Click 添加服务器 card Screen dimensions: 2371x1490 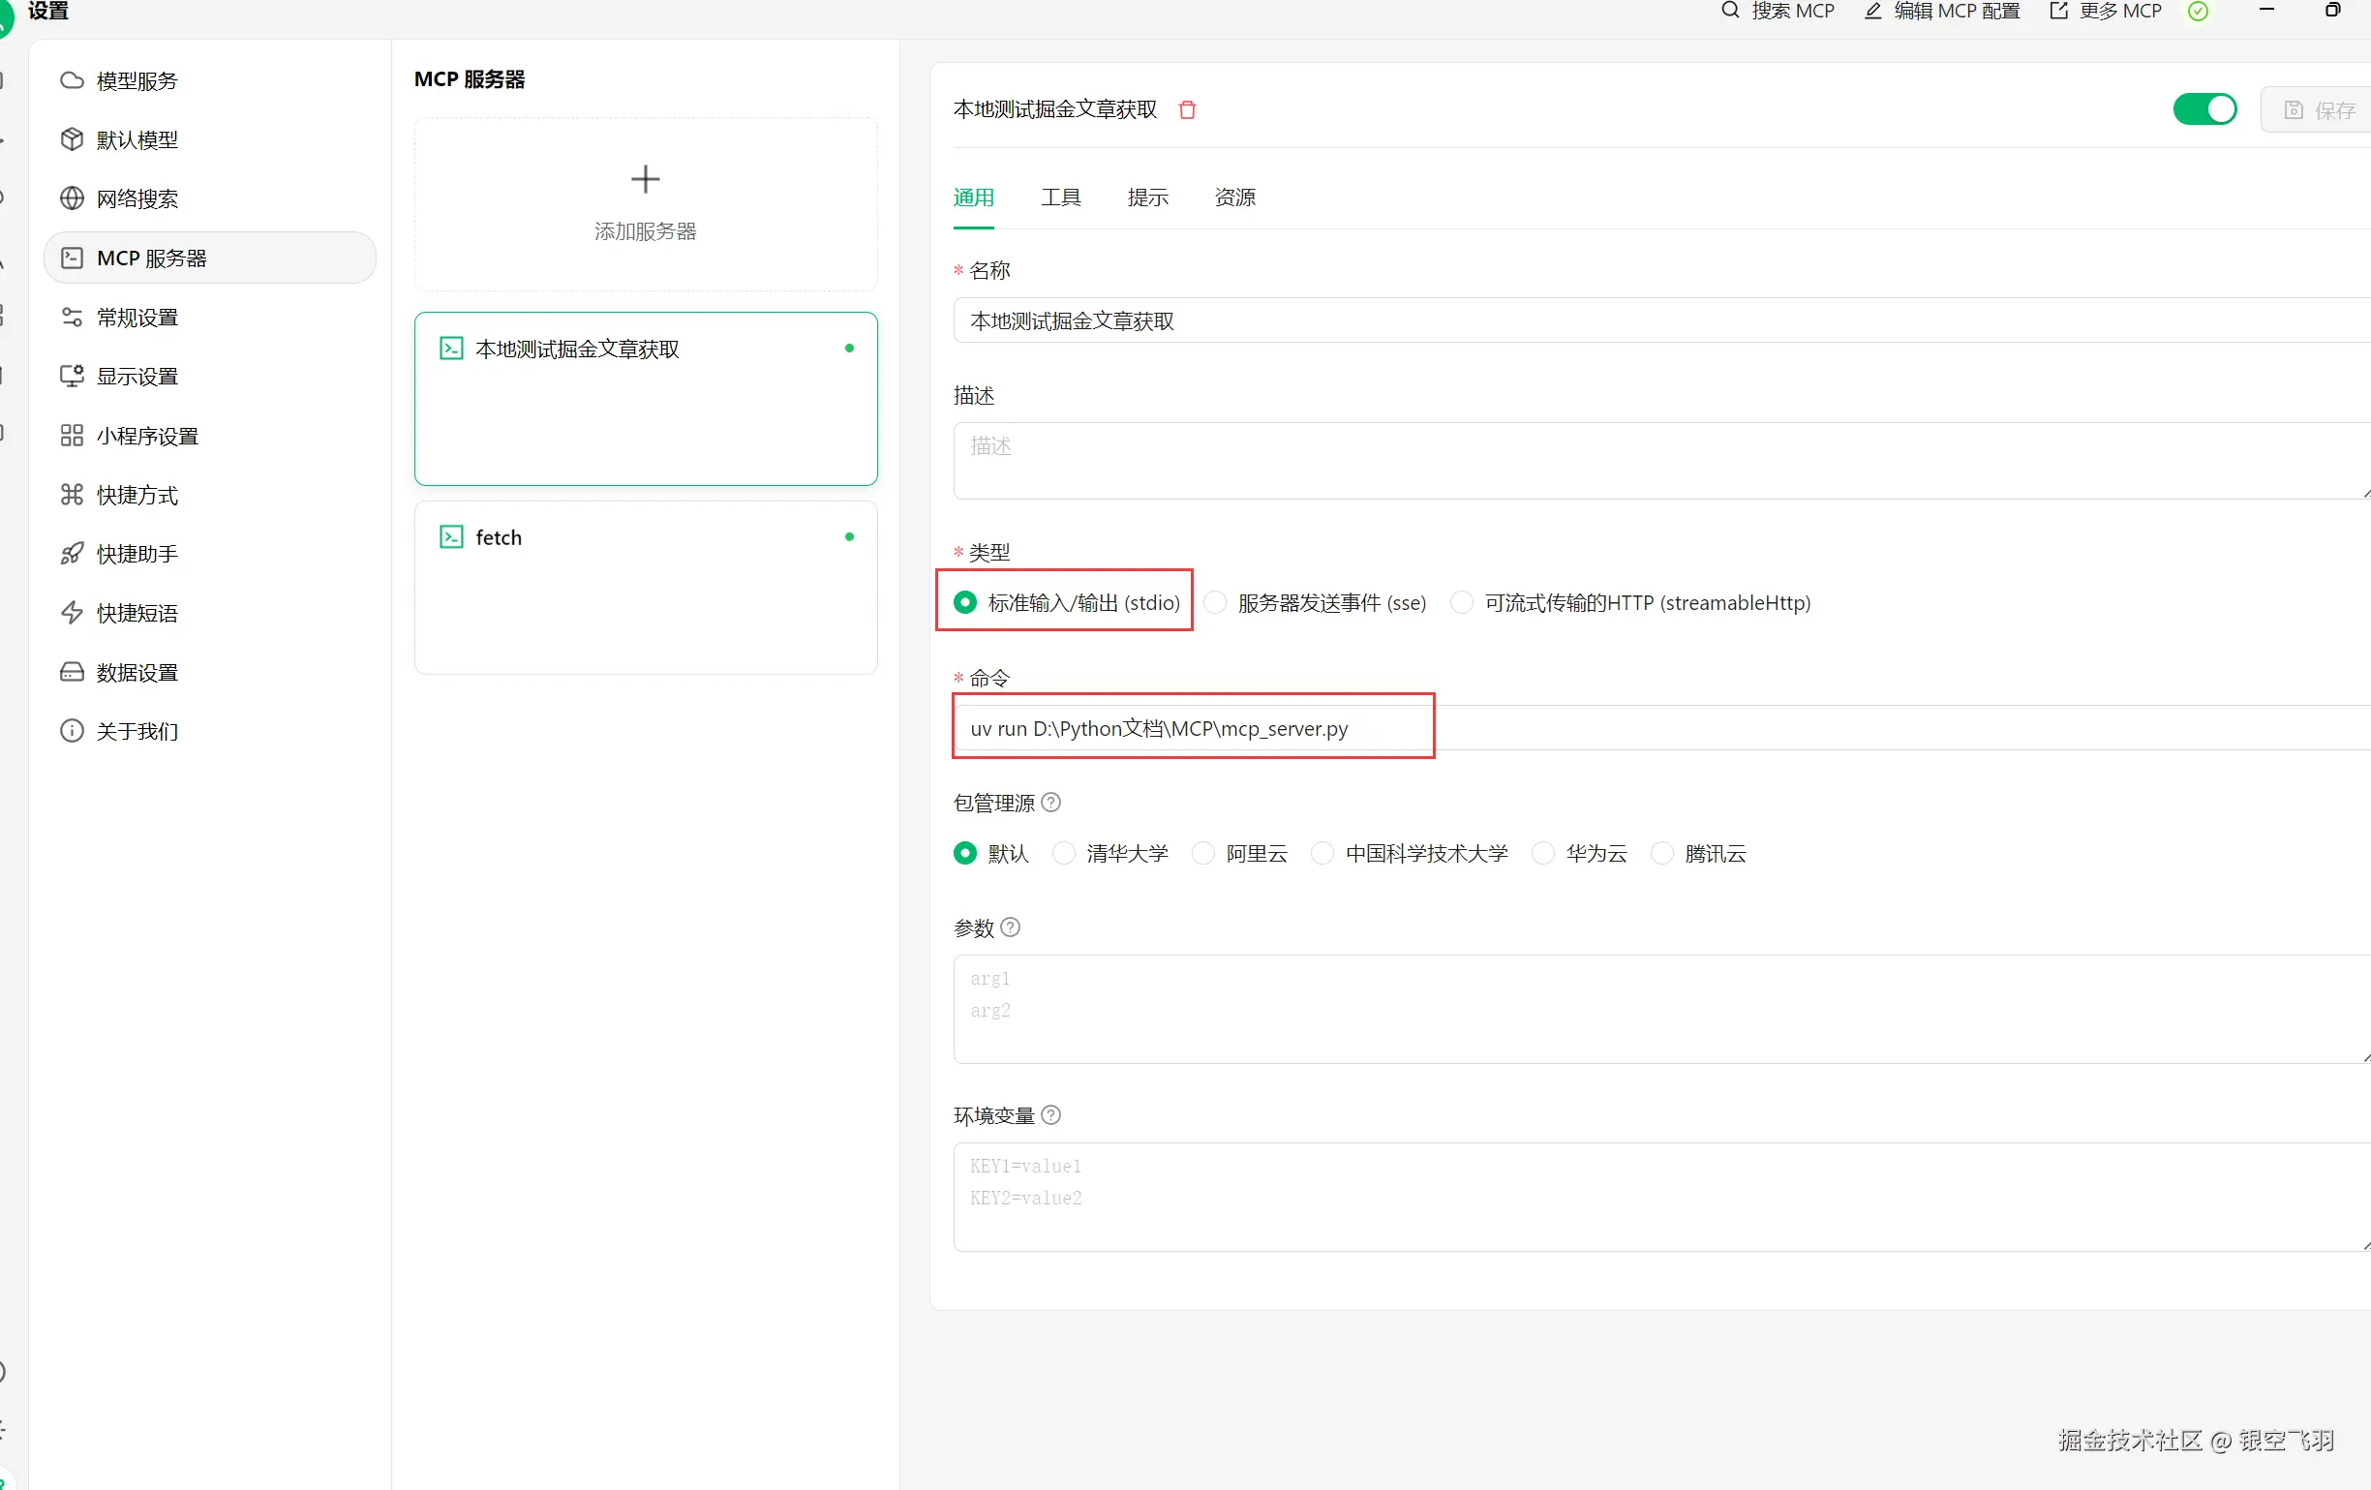(x=646, y=204)
